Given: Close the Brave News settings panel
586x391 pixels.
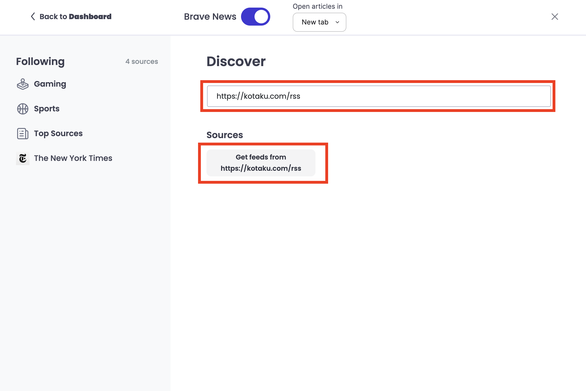Looking at the screenshot, I should [555, 17].
